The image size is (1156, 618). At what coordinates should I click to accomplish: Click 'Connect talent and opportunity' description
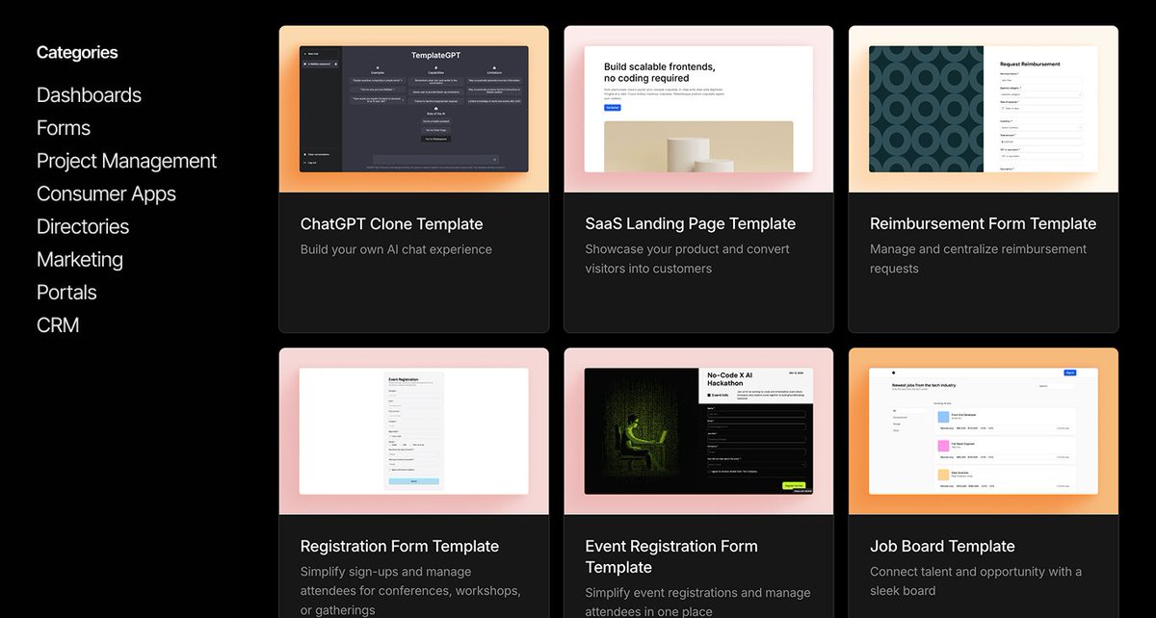(x=976, y=581)
